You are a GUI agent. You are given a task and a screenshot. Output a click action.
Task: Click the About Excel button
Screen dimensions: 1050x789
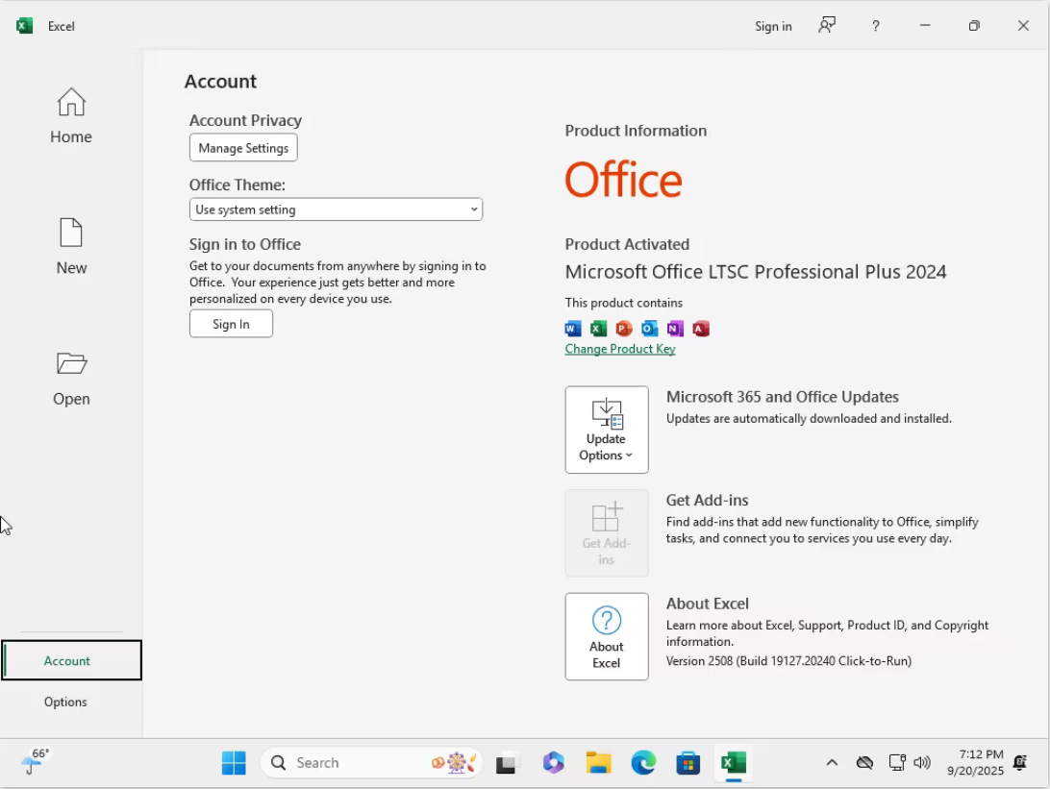click(x=606, y=636)
